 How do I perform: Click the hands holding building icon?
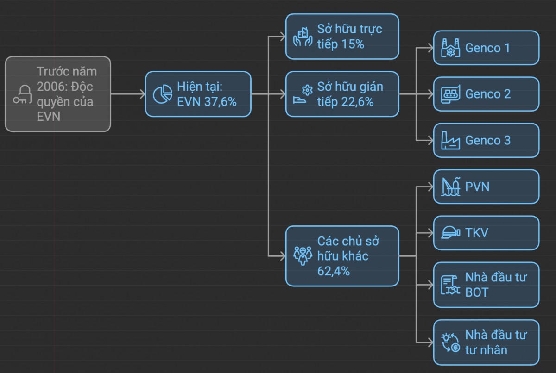303,37
